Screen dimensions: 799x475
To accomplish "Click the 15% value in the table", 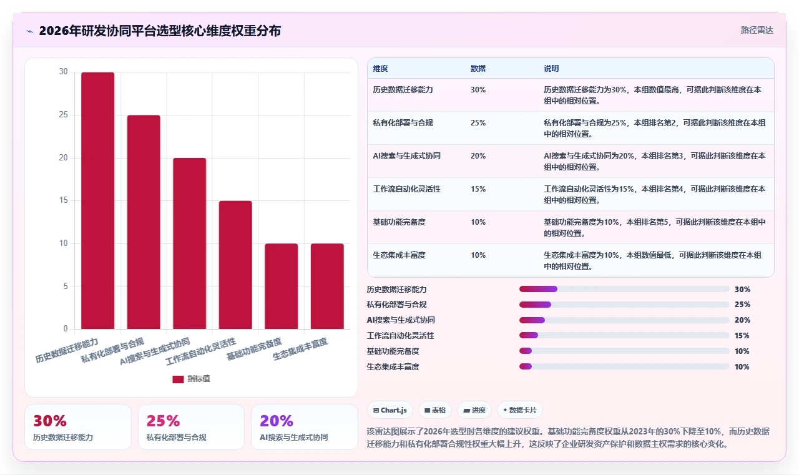I will click(x=478, y=189).
